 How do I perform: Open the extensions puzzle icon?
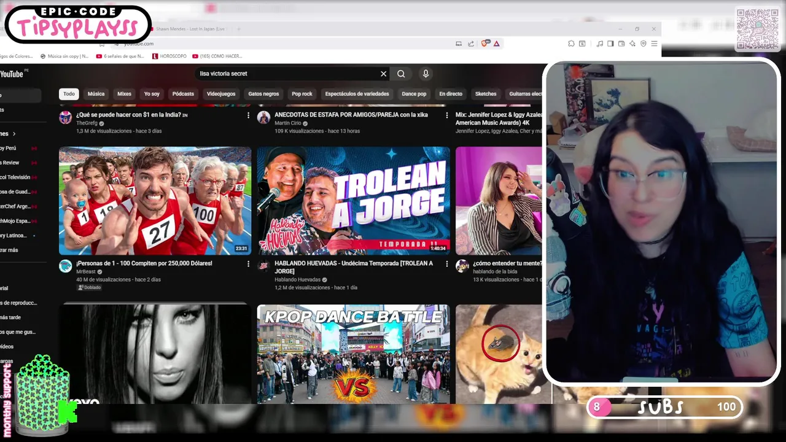pyautogui.click(x=571, y=44)
